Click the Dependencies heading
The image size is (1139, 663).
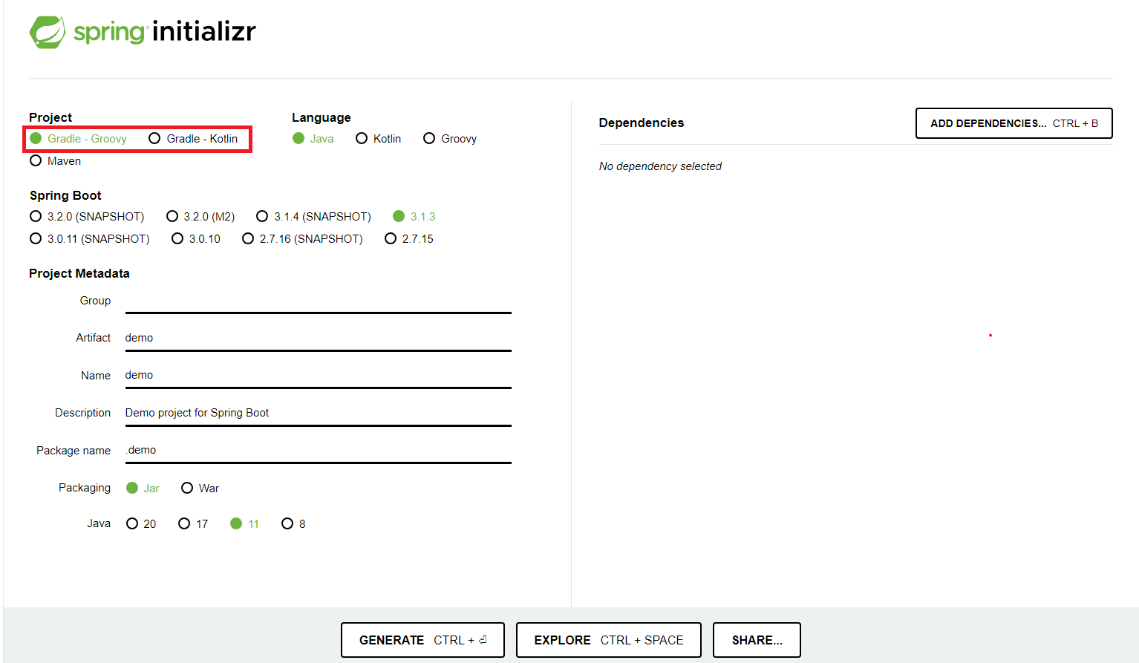pyautogui.click(x=642, y=123)
